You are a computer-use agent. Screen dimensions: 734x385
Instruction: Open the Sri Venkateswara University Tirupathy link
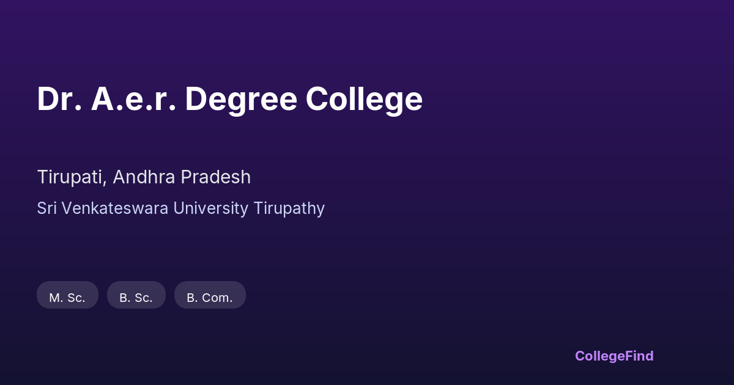(x=180, y=208)
